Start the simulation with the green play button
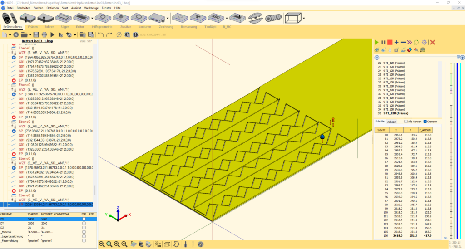The image size is (465, 249). coord(376,42)
